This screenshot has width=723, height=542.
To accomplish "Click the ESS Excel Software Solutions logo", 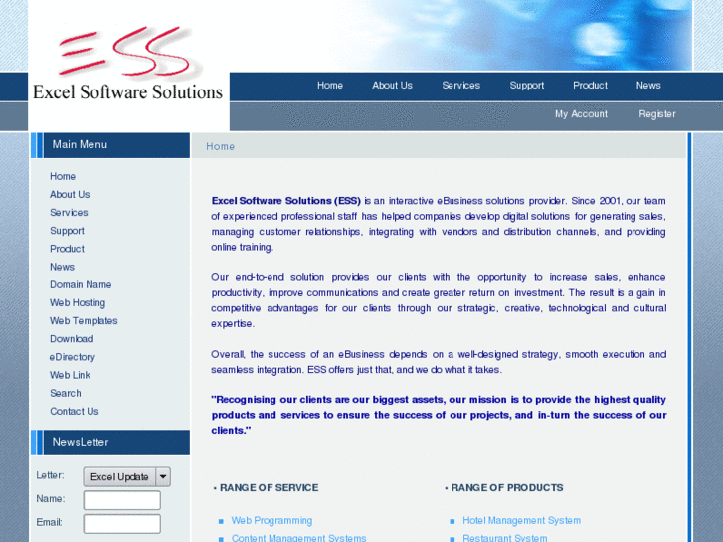I will coord(127,64).
